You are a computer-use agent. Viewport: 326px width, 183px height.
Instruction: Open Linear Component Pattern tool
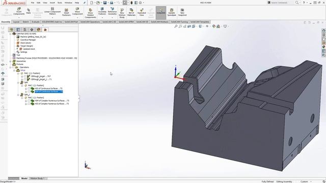(x=52, y=11)
